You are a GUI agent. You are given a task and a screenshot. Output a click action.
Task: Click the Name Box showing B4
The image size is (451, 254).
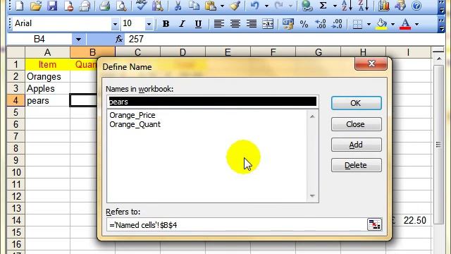pos(39,40)
